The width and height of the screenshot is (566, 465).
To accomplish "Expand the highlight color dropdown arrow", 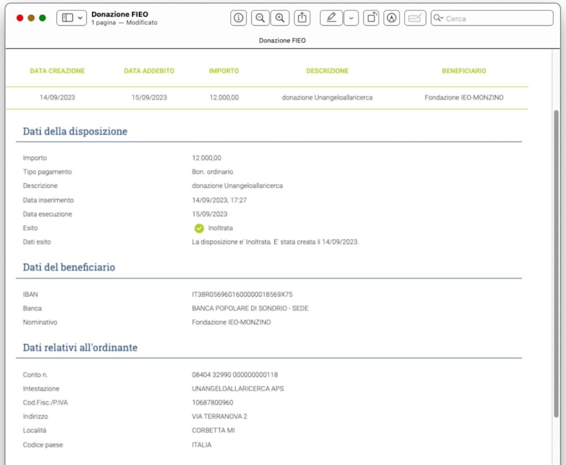I will point(351,18).
